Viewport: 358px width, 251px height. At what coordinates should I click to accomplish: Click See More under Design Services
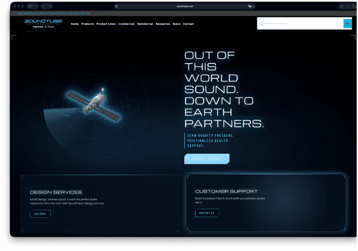[40, 214]
